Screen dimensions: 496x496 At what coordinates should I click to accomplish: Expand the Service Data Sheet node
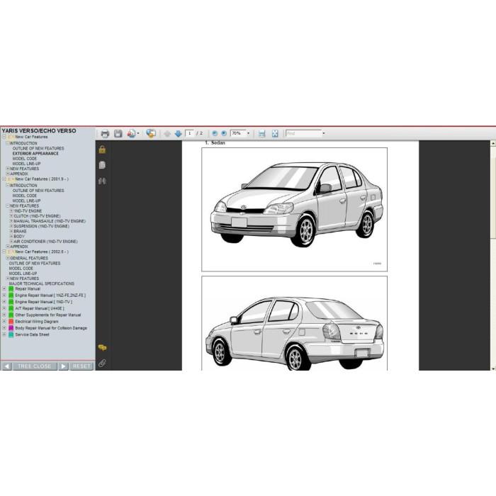pyautogui.click(x=4, y=334)
